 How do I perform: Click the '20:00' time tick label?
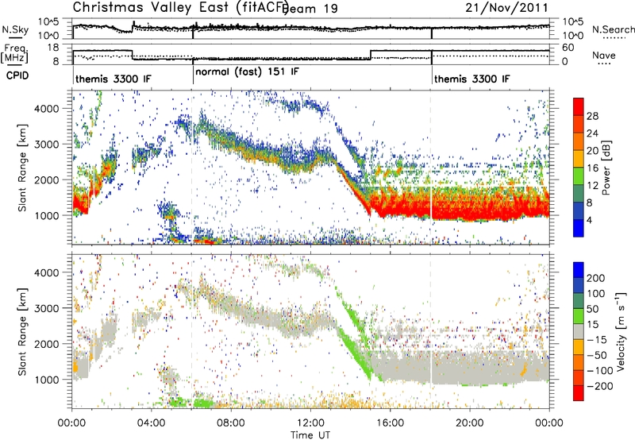coord(470,423)
